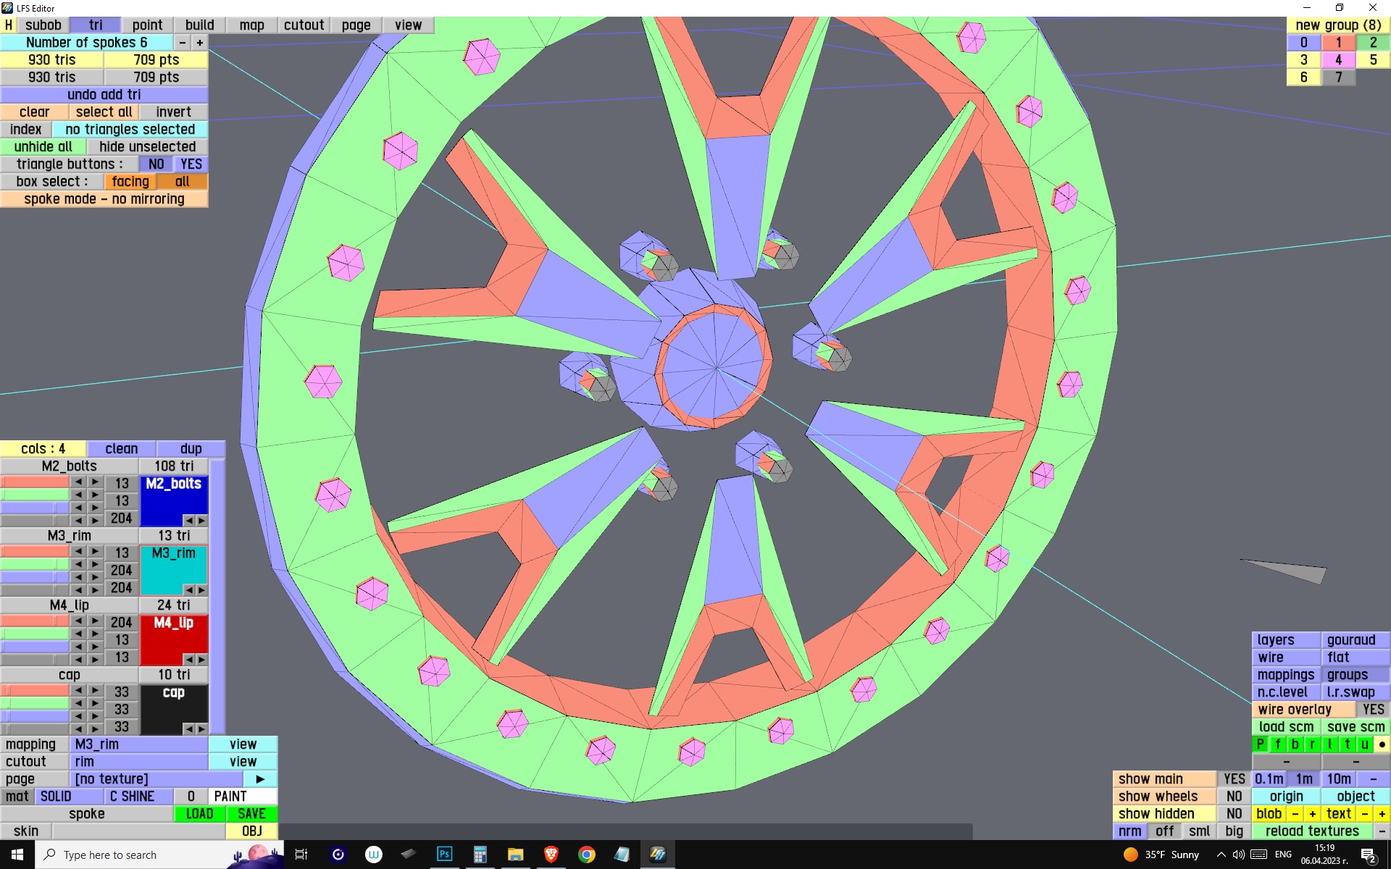Click the hide unselected button
The width and height of the screenshot is (1391, 869).
tap(147, 147)
